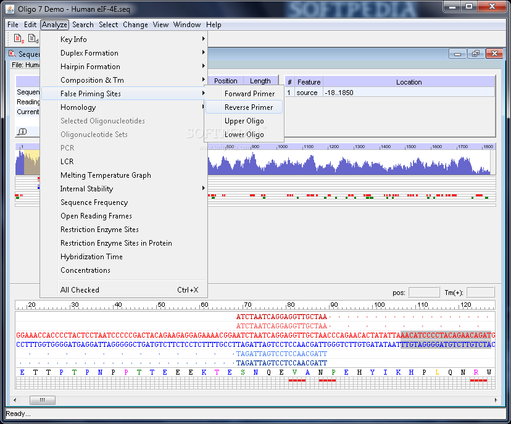Click the info icon in sequence panel

[x=22, y=131]
